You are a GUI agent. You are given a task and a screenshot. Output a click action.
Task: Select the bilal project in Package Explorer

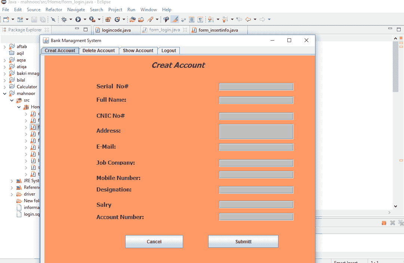[x=21, y=80]
